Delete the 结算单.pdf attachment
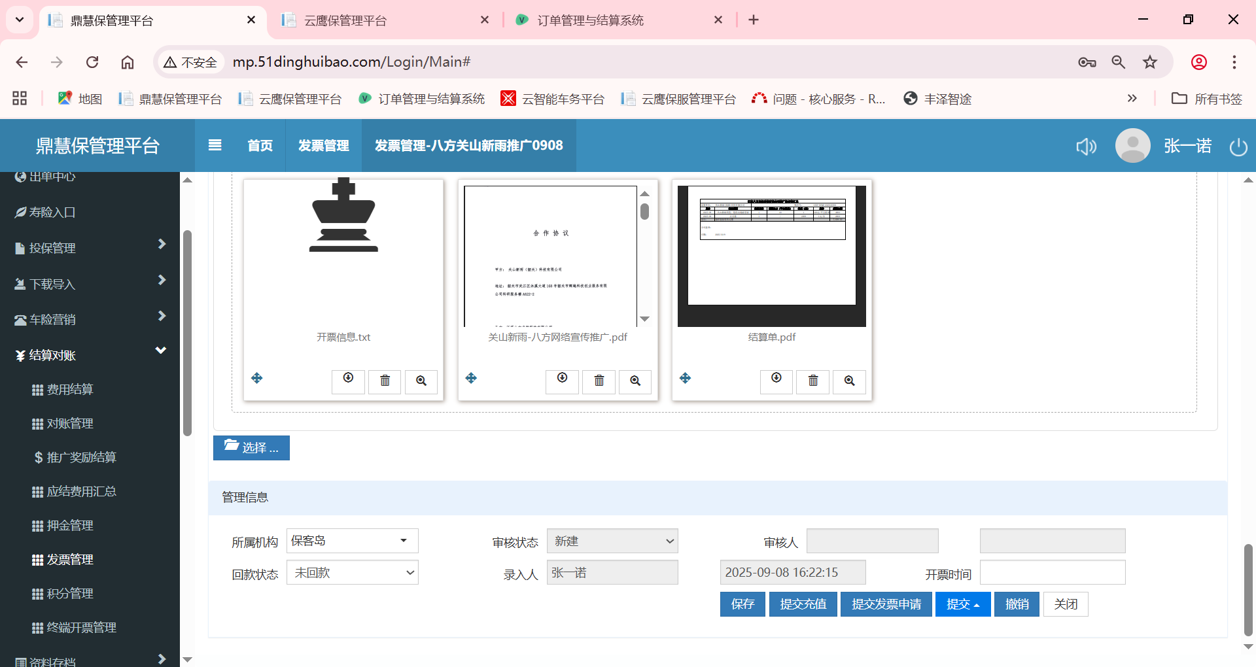 [813, 381]
